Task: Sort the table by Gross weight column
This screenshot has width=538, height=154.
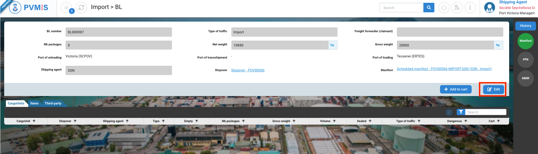Action: 284,121
